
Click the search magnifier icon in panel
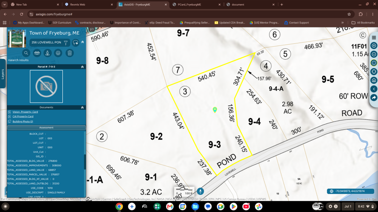pos(26,53)
